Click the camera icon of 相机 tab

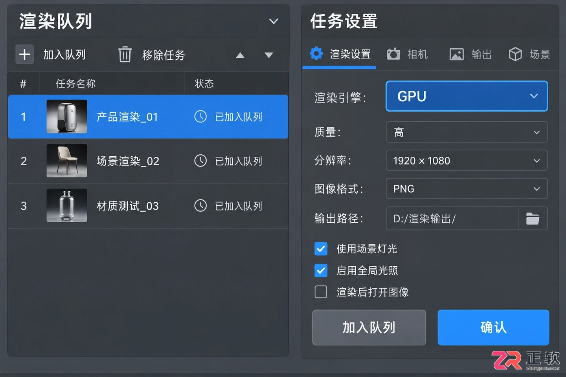click(x=393, y=54)
